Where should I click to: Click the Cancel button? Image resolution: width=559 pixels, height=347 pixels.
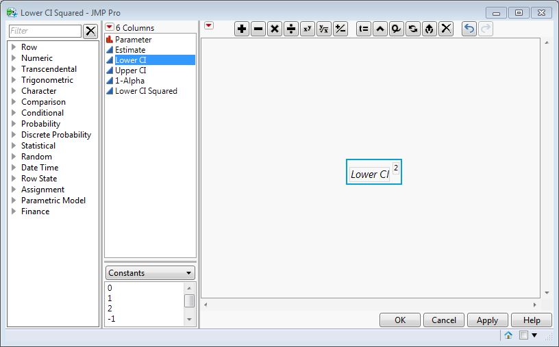point(444,320)
